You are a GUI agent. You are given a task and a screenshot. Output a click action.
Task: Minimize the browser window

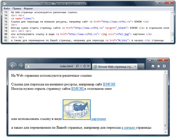150,60
